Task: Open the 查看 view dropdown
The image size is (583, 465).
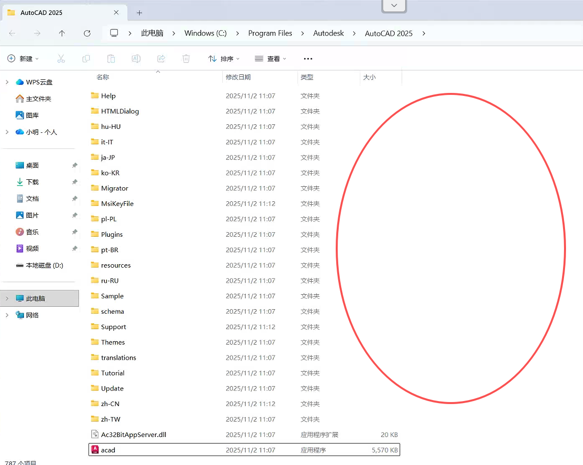Action: (270, 58)
